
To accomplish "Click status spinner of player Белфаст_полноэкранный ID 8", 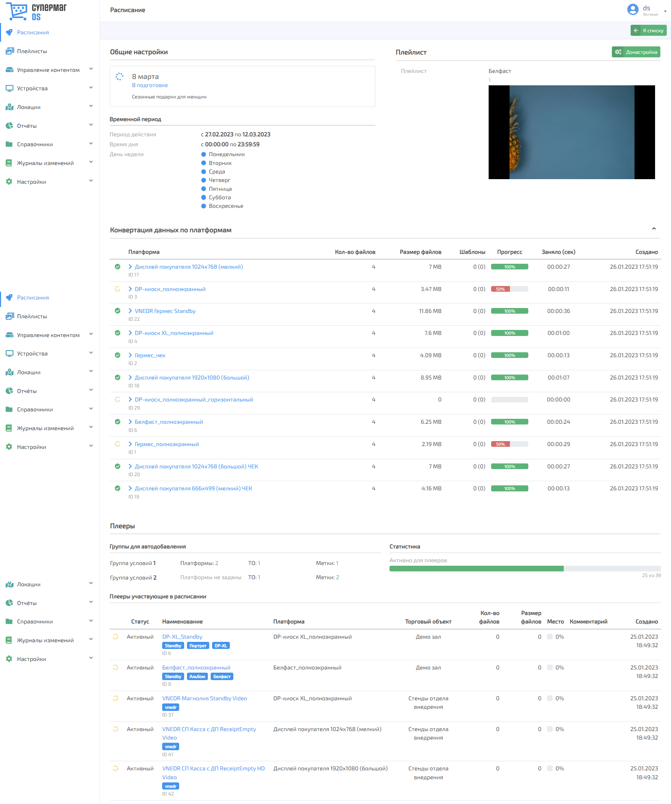I will (x=116, y=667).
